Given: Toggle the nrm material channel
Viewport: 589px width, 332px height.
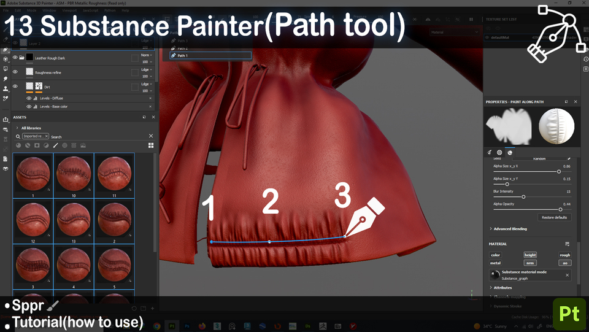Looking at the screenshot, I should tap(530, 263).
